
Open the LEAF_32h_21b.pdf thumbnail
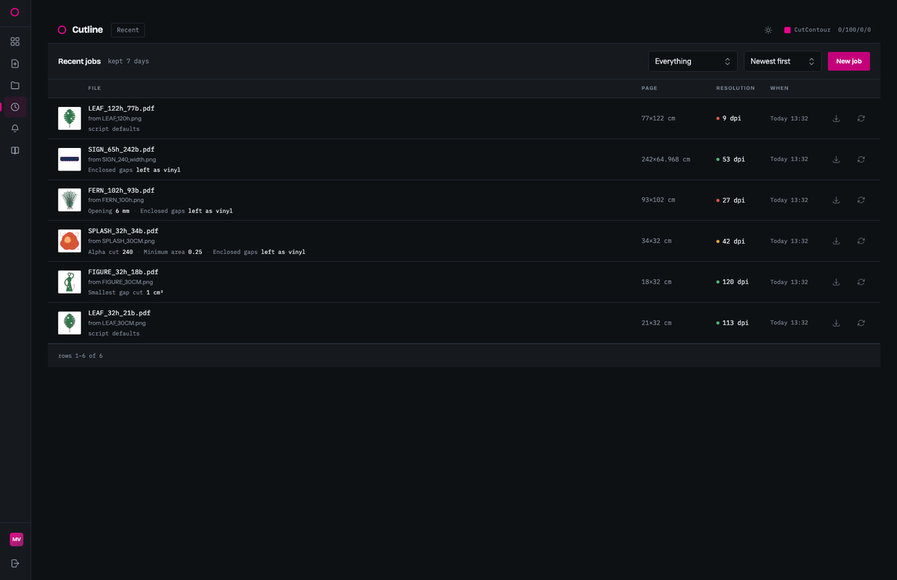tap(70, 323)
